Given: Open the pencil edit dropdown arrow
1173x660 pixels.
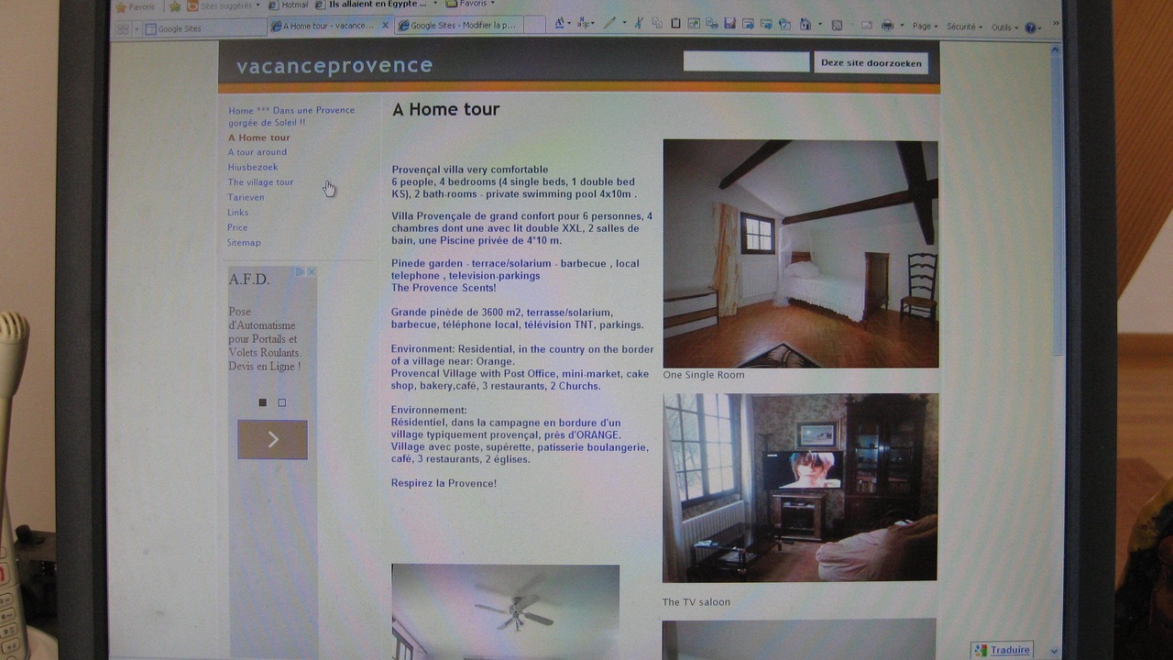Looking at the screenshot, I should tap(624, 24).
